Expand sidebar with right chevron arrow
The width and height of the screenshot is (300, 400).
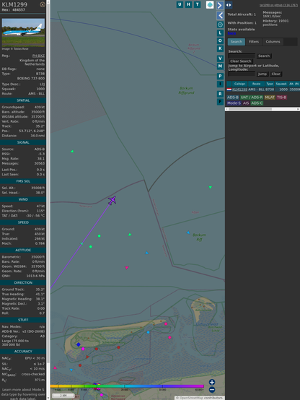point(220,5)
